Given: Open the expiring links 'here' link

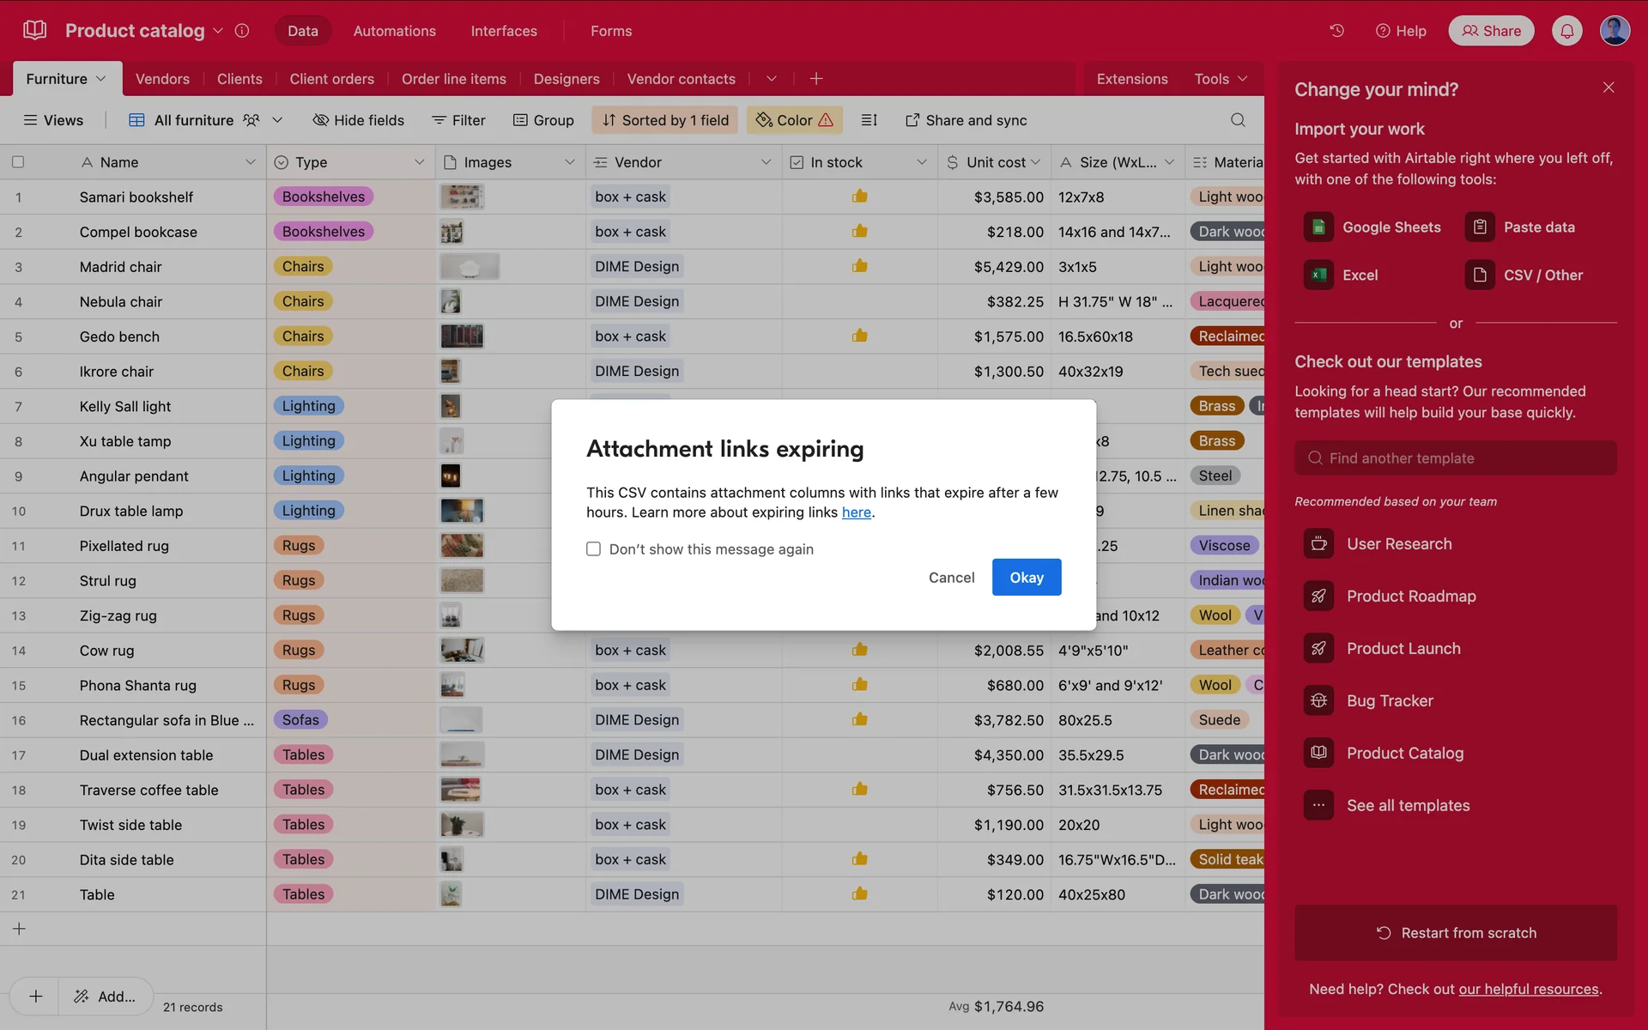Looking at the screenshot, I should (x=856, y=512).
